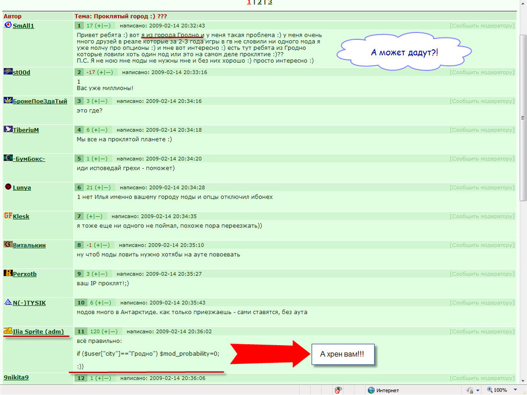
Task: Click the syndicate icon beside TiberiuM
Action: pos(8,129)
